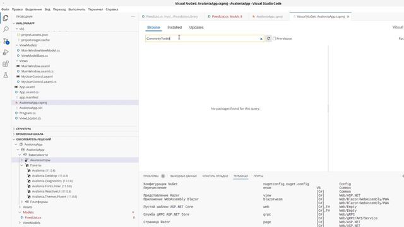Open the Extensions view
Screen dimensions: 404x227
click(x=6, y=64)
